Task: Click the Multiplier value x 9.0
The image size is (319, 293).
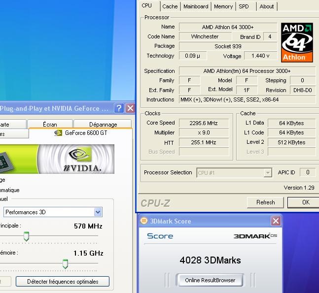Action: [x=204, y=132]
